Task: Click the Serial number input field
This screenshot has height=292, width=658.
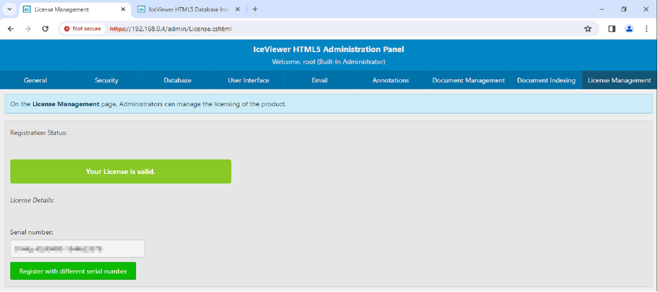Action: coord(78,249)
